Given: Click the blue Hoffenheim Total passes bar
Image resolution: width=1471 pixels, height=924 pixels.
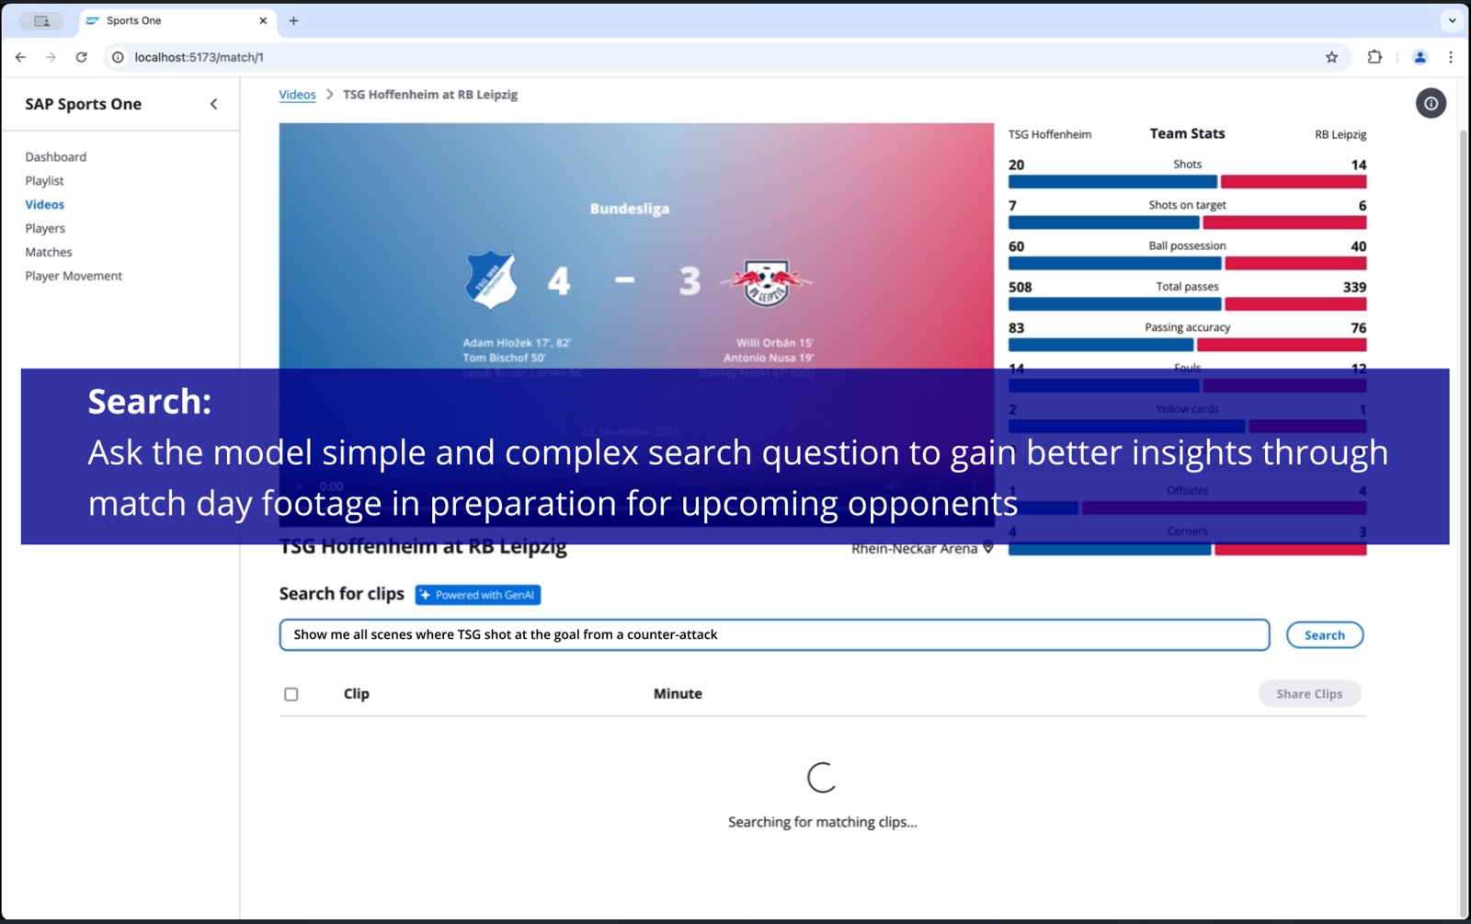Looking at the screenshot, I should click(1115, 304).
